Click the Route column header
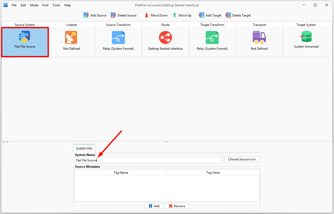Screen dimensions: 334x214 point(165,25)
